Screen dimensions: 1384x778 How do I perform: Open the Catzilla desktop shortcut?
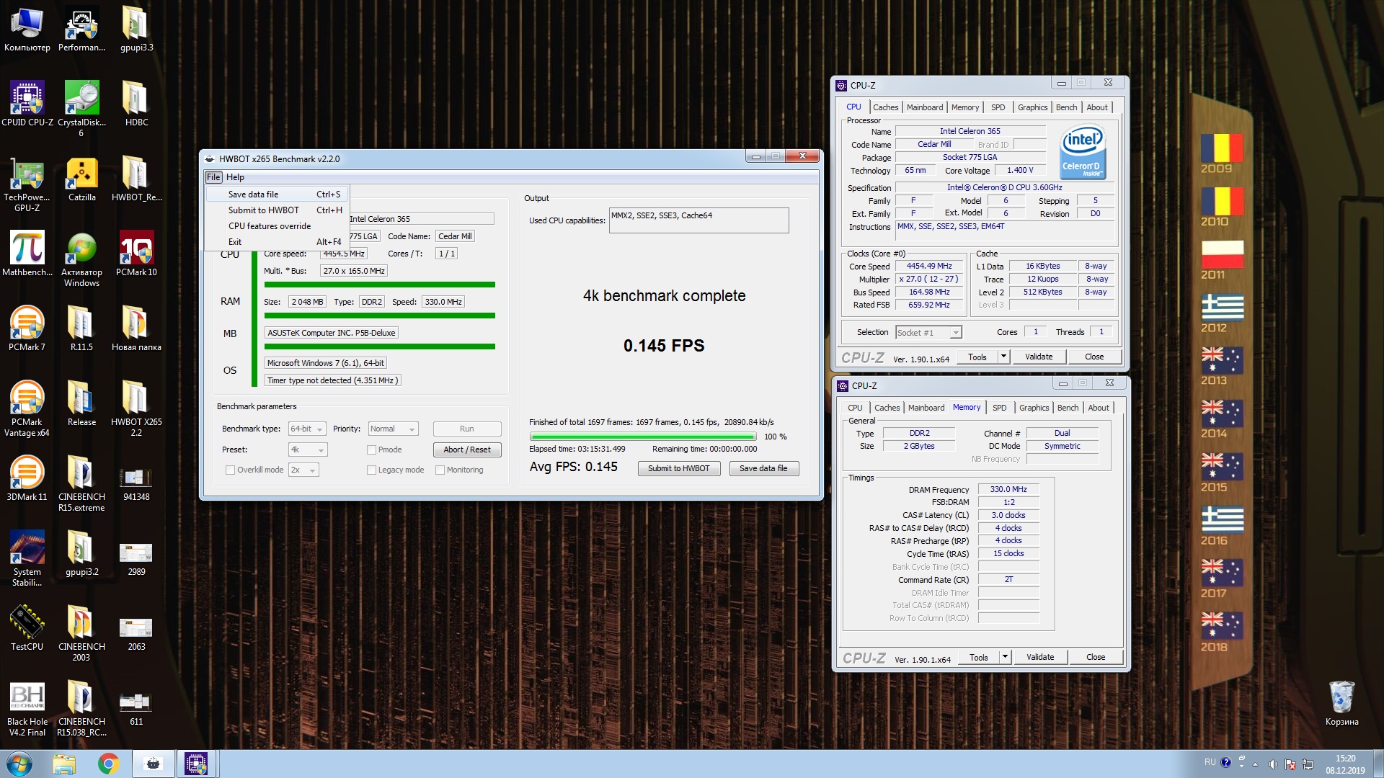point(81,179)
